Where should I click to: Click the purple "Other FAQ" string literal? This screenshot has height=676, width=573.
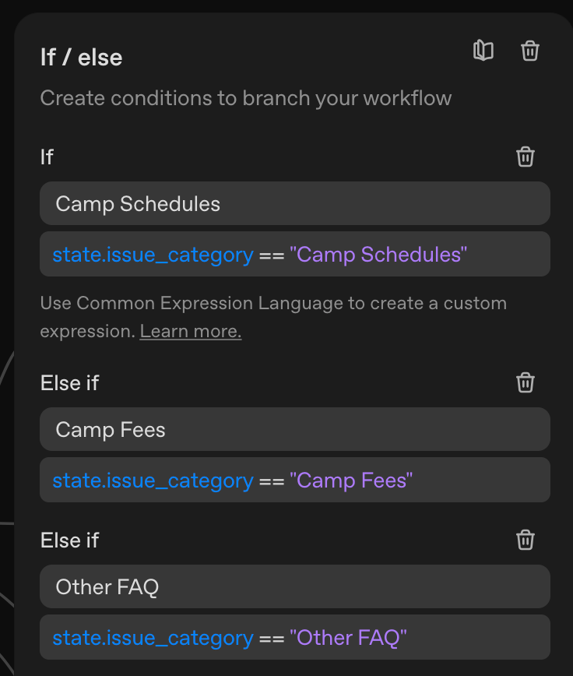[348, 638]
